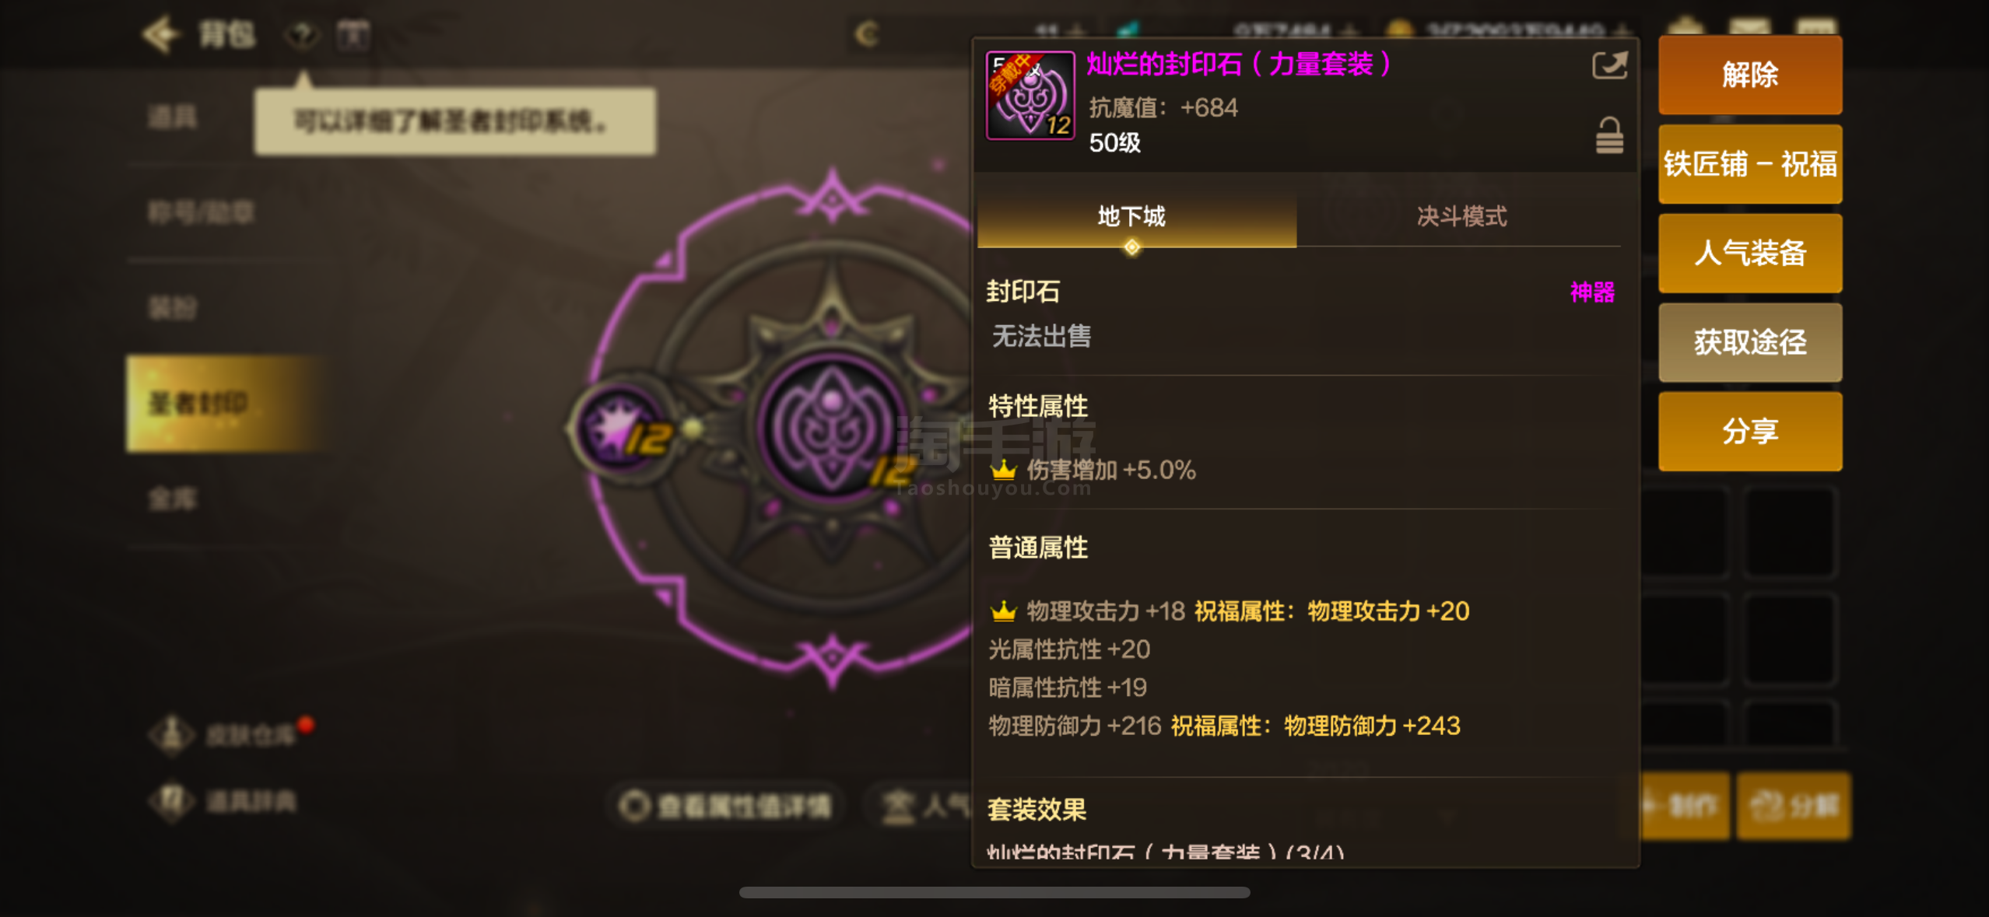Click the back arrow next to 背包
The height and width of the screenshot is (917, 1989).
tap(161, 34)
